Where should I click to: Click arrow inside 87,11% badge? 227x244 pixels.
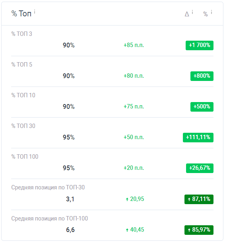[189, 199]
